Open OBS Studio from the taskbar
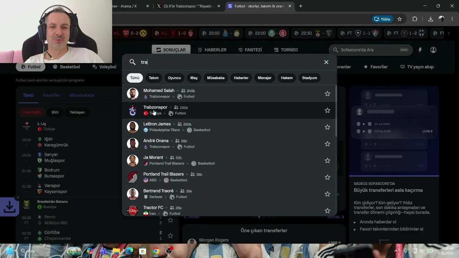This screenshot has width=459, height=258. pyautogui.click(x=169, y=251)
